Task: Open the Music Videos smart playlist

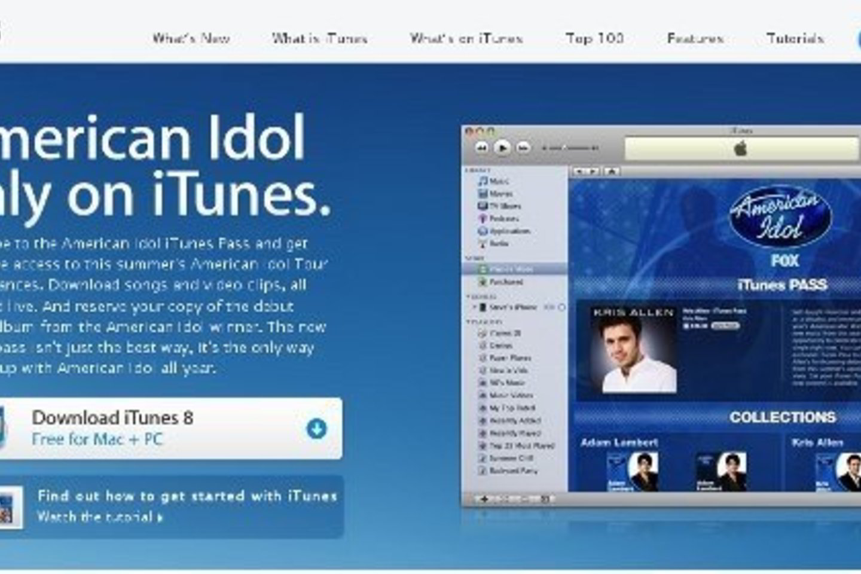Action: pos(505,395)
